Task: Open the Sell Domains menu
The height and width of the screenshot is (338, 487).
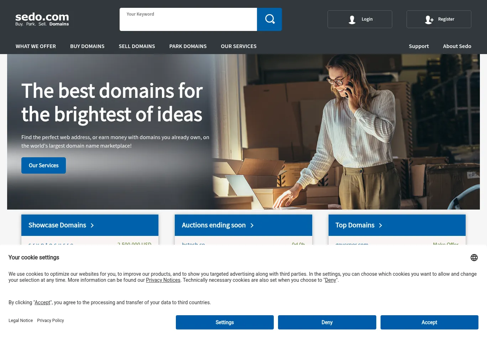Action: click(137, 46)
